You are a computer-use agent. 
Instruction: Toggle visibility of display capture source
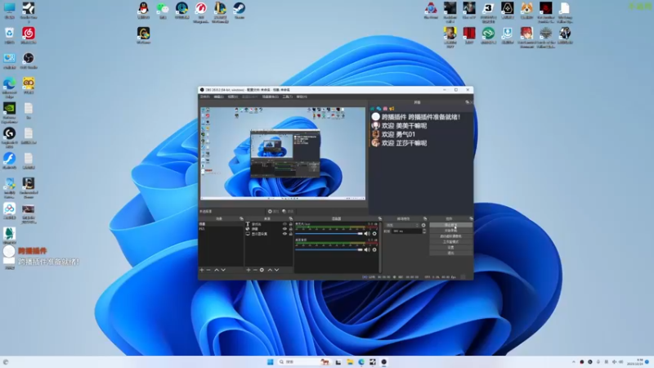[284, 234]
